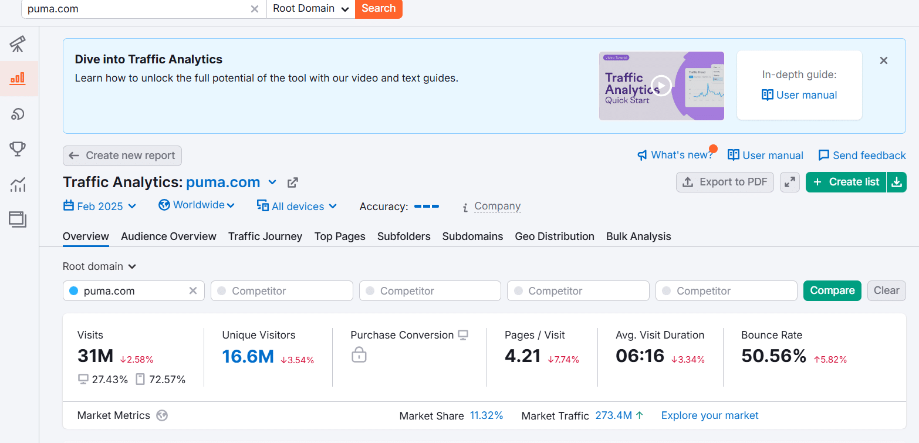
Task: Open the Worldwide region dropdown
Action: [197, 205]
